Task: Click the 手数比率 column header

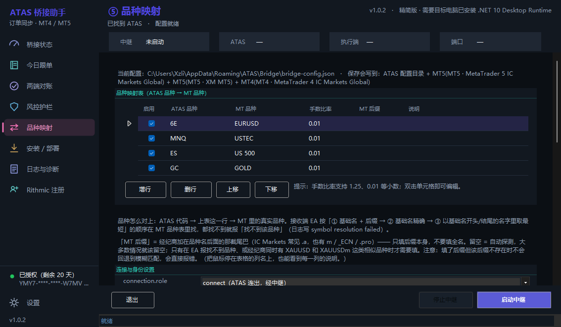Action: click(x=321, y=109)
